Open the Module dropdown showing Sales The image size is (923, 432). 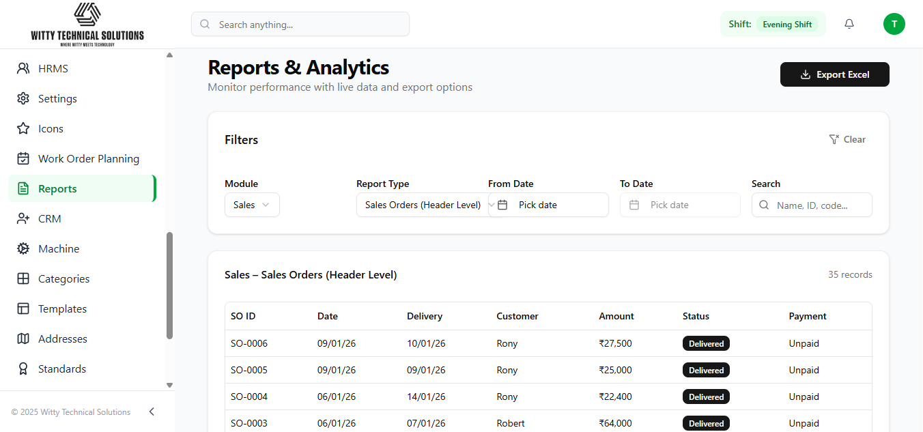[x=252, y=205]
